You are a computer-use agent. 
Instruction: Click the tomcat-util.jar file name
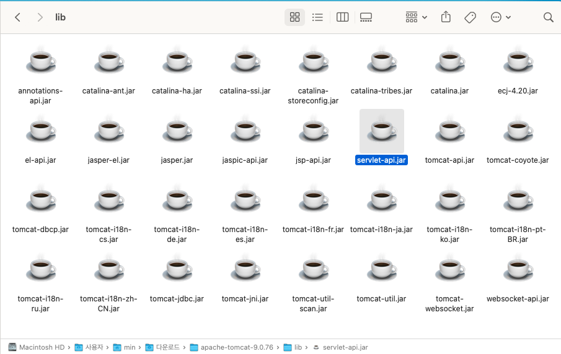click(381, 299)
